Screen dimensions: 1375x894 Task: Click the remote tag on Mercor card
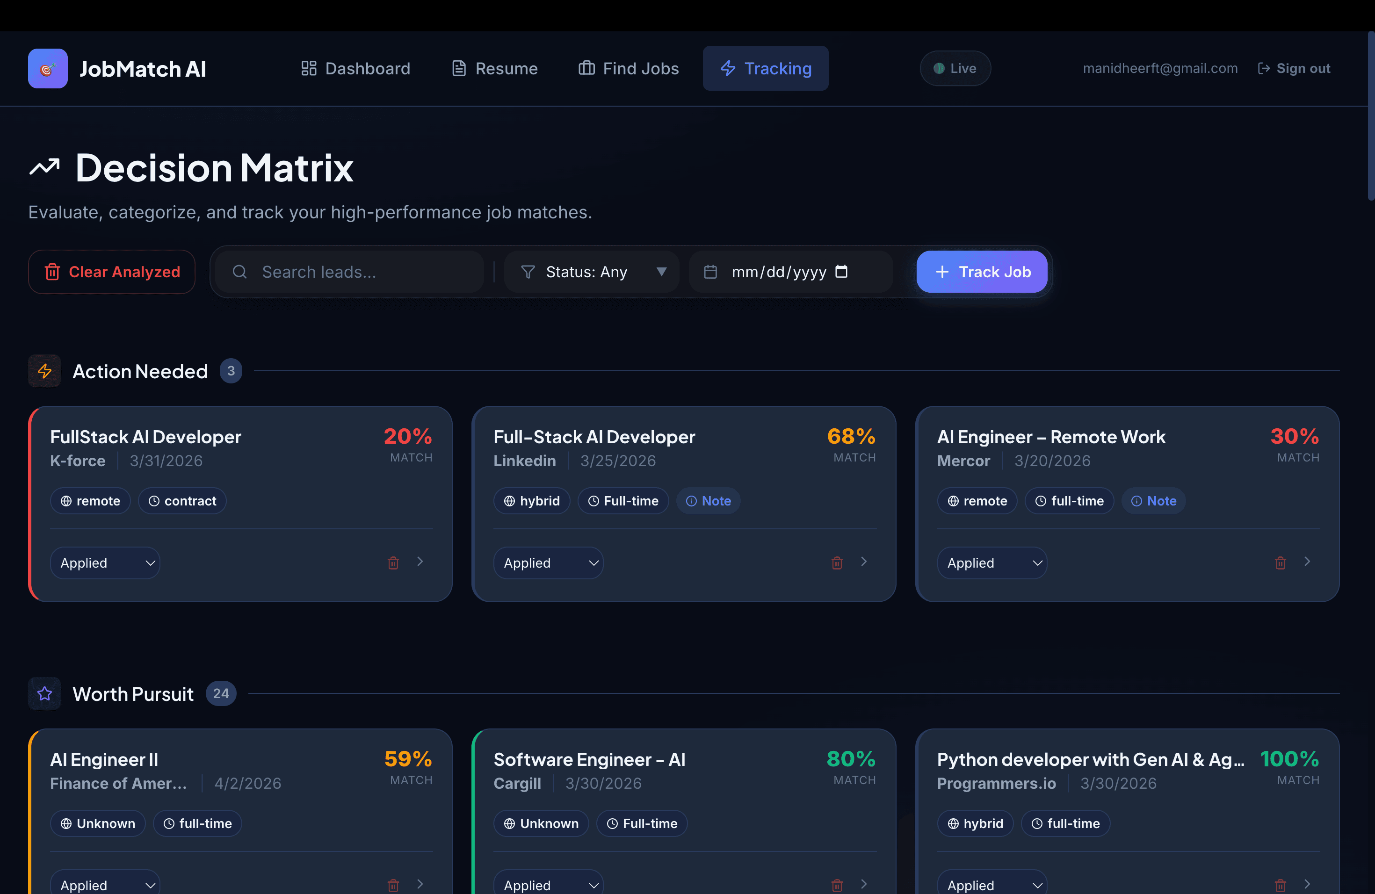coord(977,501)
